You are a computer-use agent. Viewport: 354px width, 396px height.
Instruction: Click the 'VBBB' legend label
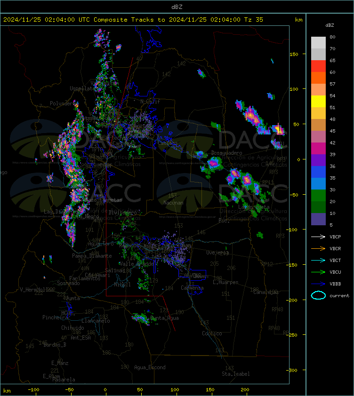pos(335,284)
